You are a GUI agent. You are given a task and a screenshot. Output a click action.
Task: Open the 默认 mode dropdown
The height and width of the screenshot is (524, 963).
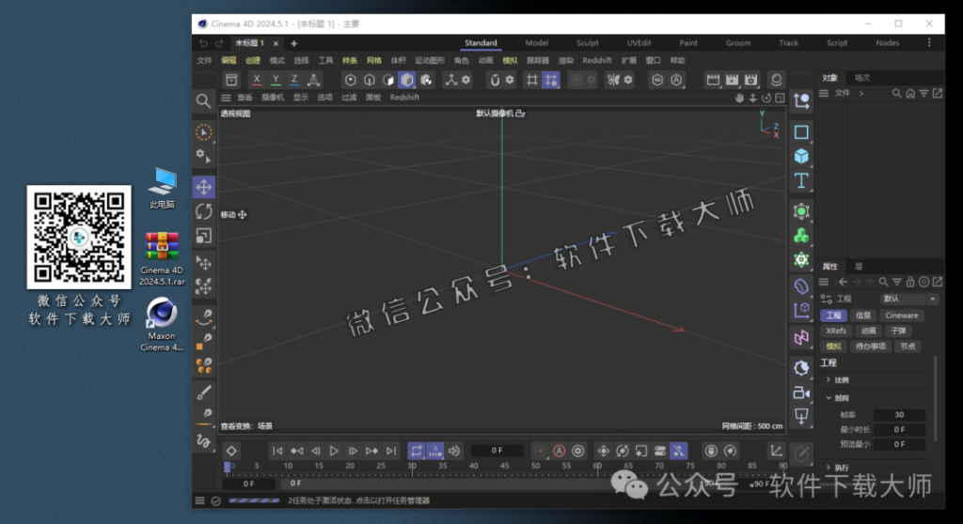(x=909, y=299)
